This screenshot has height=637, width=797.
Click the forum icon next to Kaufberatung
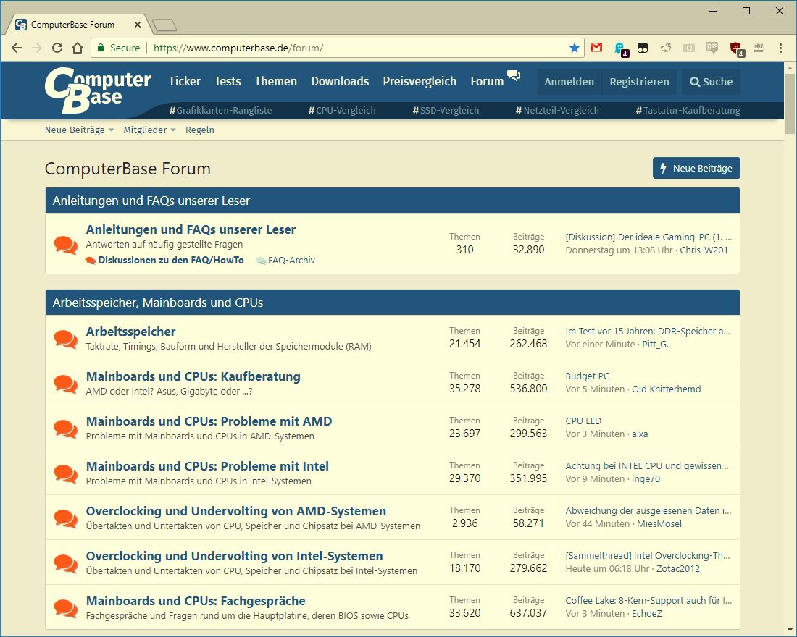tap(65, 384)
